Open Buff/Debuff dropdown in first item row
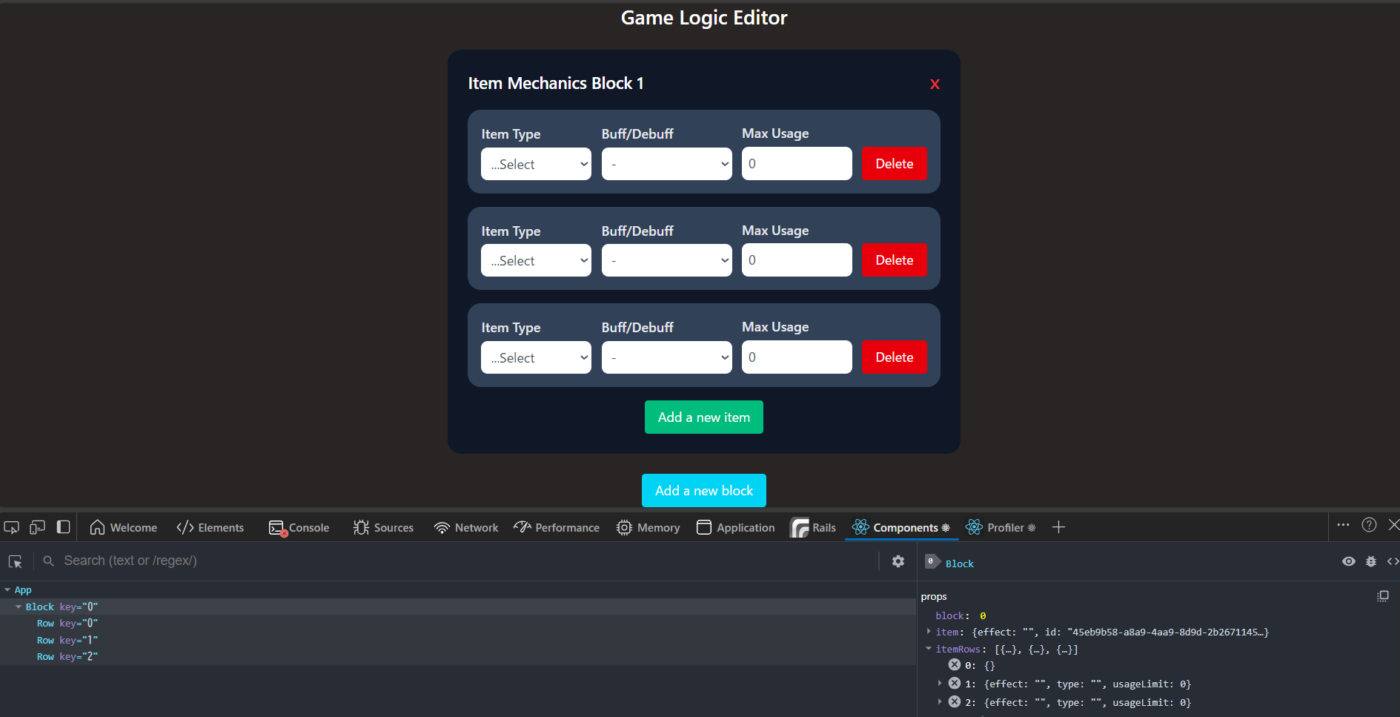Screen dimensions: 1400x717 (666, 164)
